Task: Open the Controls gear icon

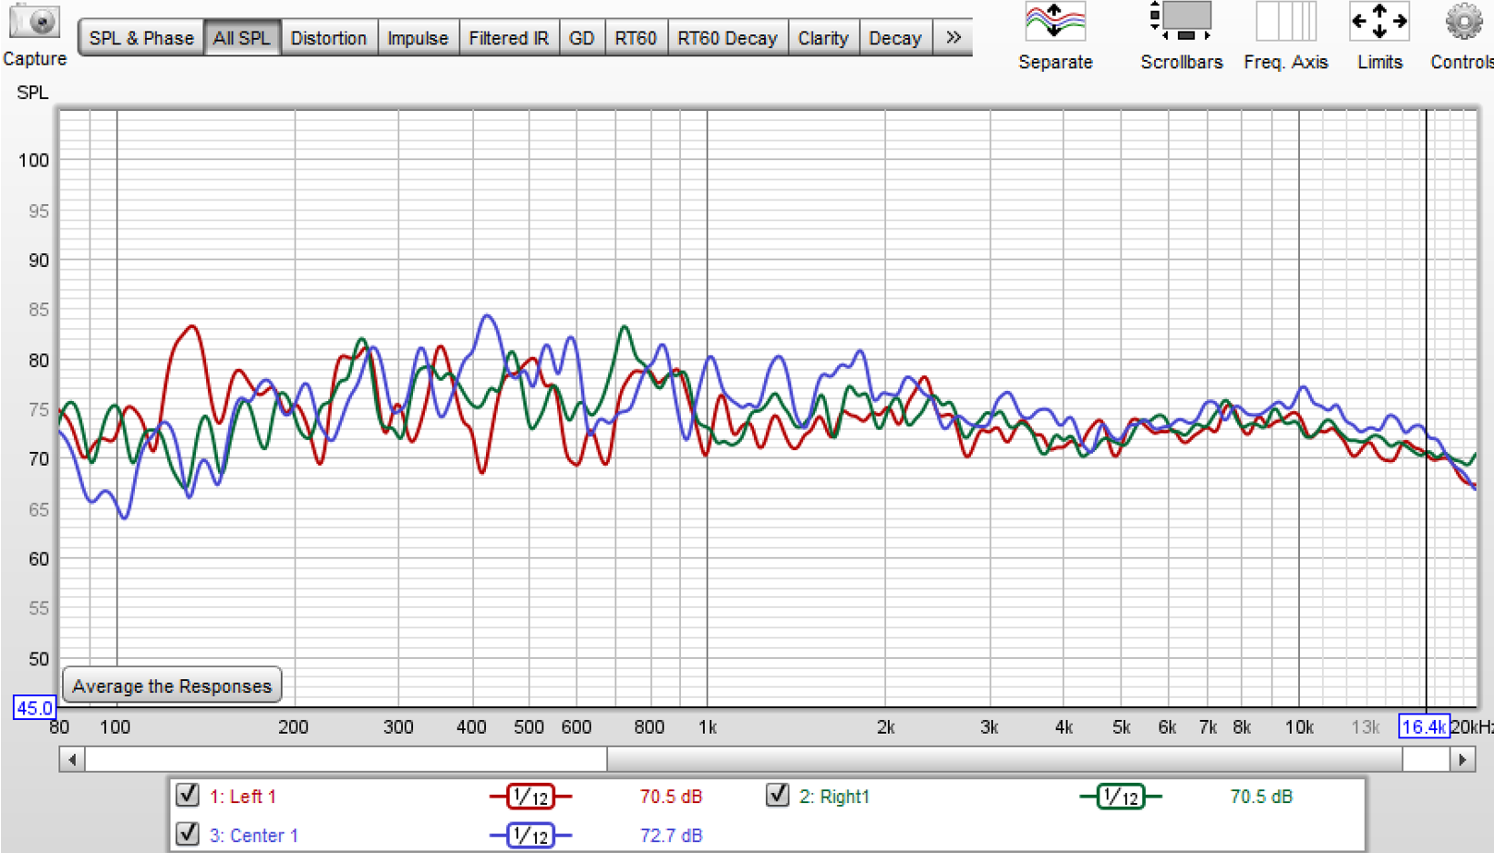Action: 1464,23
